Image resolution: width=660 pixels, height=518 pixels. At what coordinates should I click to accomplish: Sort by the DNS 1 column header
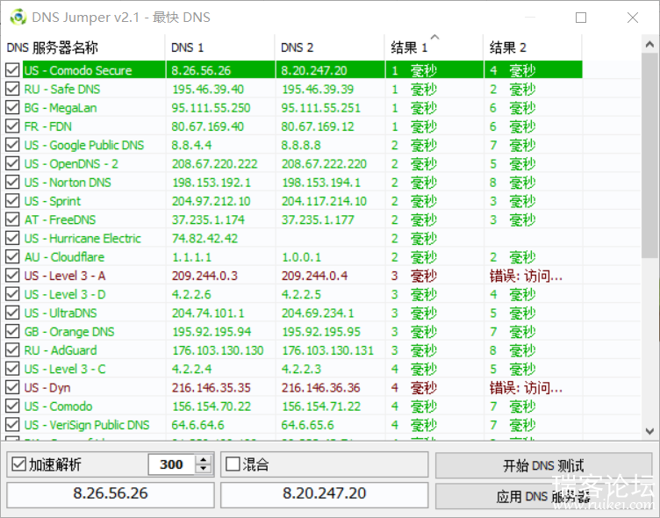point(220,47)
